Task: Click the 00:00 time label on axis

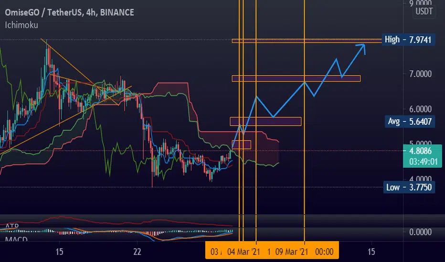Action: pyautogui.click(x=324, y=252)
